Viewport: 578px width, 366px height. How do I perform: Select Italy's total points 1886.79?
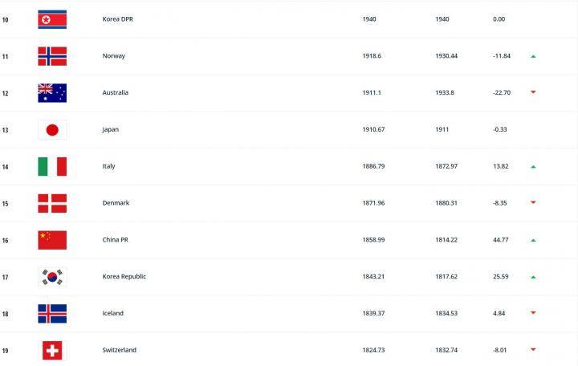tap(373, 166)
